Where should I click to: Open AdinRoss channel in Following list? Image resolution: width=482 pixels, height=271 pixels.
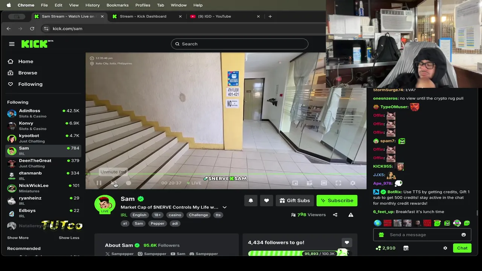click(43, 113)
